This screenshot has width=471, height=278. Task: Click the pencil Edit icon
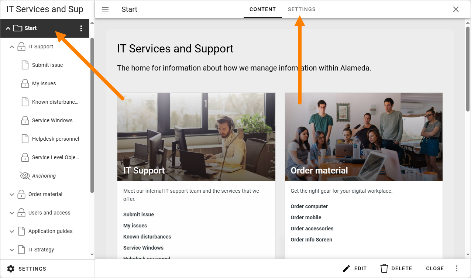(x=346, y=268)
